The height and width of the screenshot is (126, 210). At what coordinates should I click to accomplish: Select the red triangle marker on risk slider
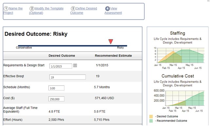(x=111, y=41)
